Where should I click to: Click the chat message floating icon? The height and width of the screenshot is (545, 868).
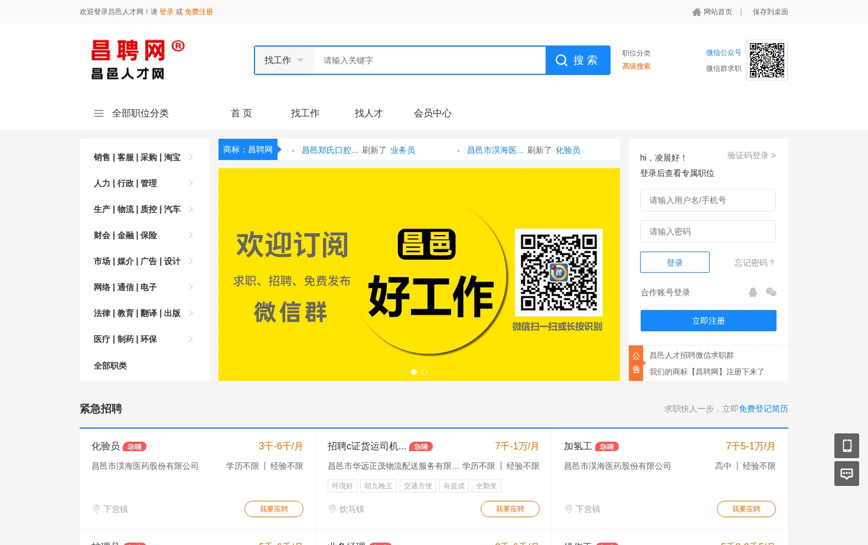tap(847, 474)
